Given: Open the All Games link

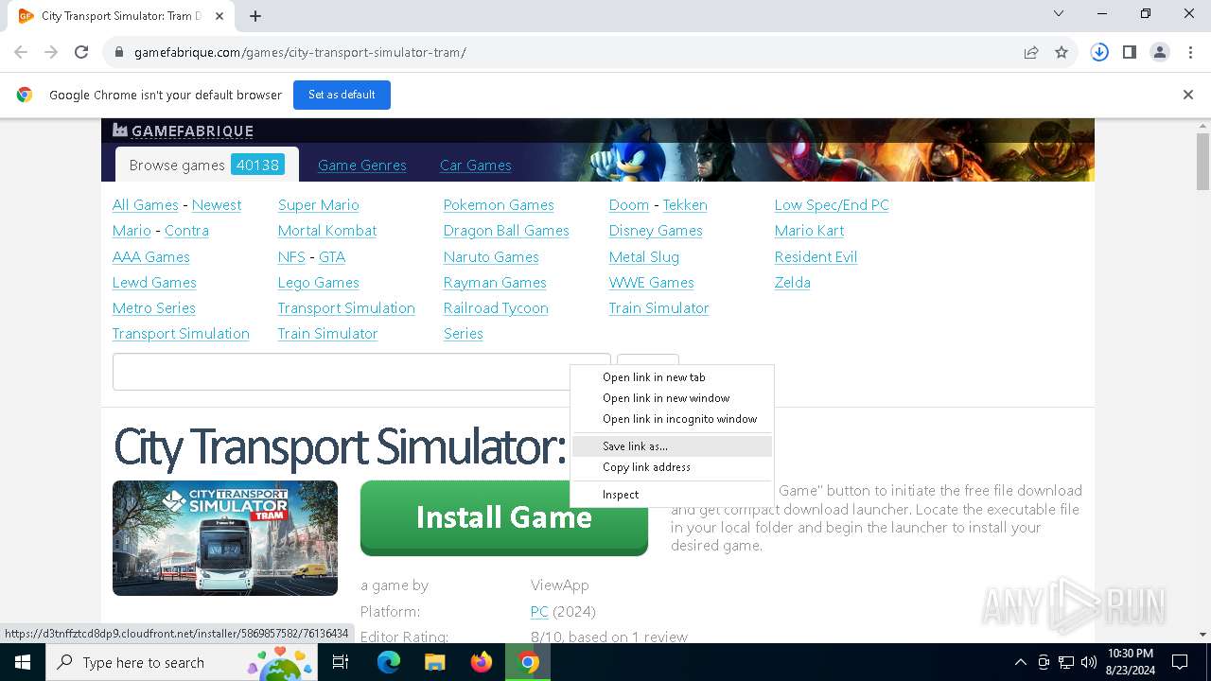Looking at the screenshot, I should pyautogui.click(x=146, y=205).
